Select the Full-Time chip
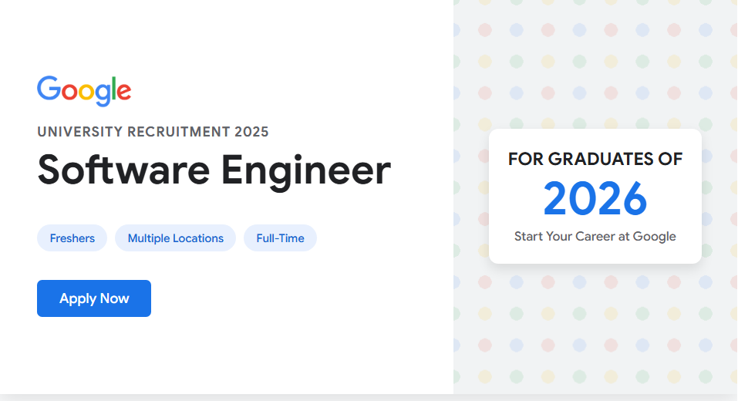Image resolution: width=738 pixels, height=401 pixels. click(280, 238)
